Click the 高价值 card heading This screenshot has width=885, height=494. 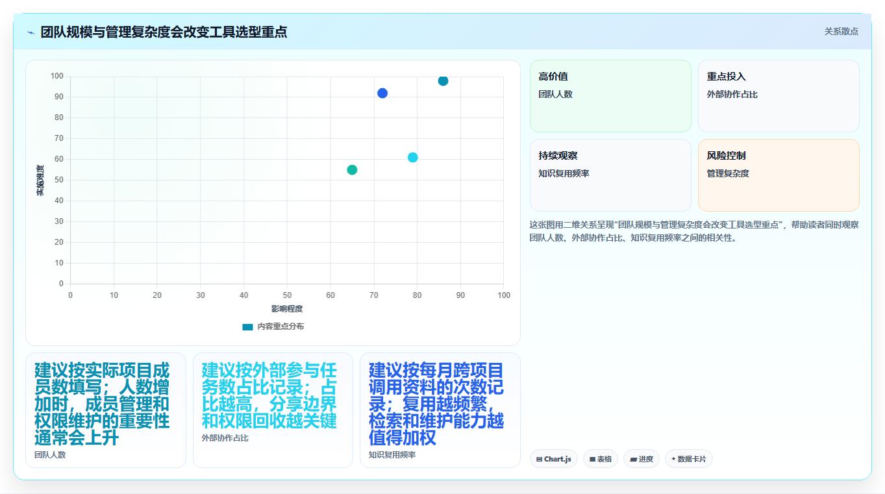click(553, 77)
